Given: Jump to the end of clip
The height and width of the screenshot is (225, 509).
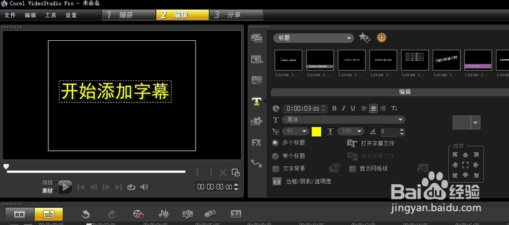Looking at the screenshot, I should (119, 187).
